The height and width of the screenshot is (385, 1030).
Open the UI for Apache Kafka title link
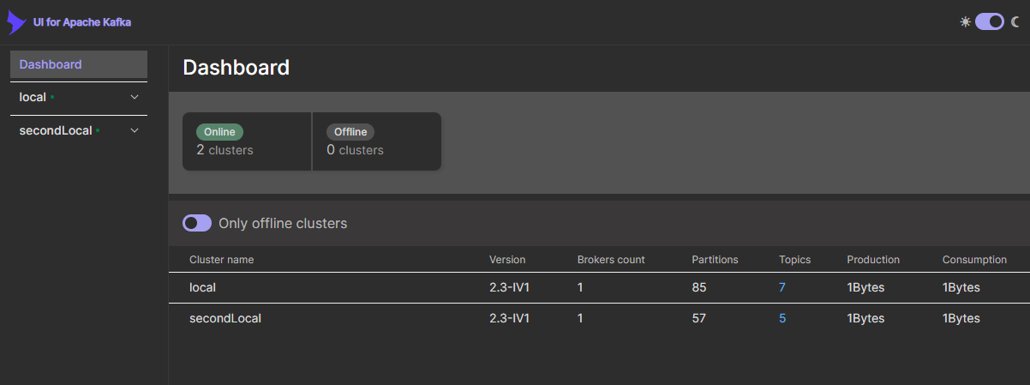(x=82, y=22)
